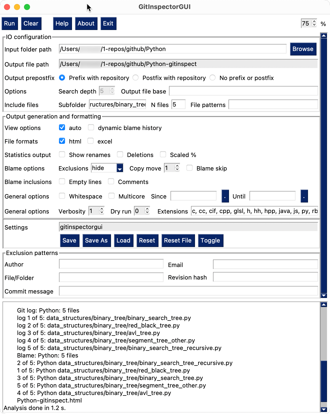The image size is (330, 414).
Task: Enable the Blame skip checkbox
Action: tap(189, 168)
